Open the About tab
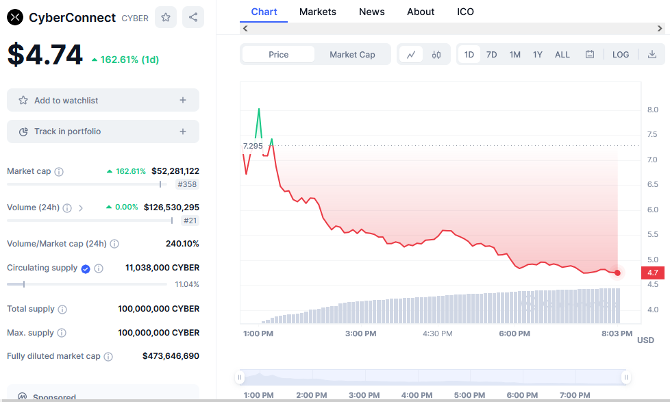The image size is (670, 402). coord(421,12)
